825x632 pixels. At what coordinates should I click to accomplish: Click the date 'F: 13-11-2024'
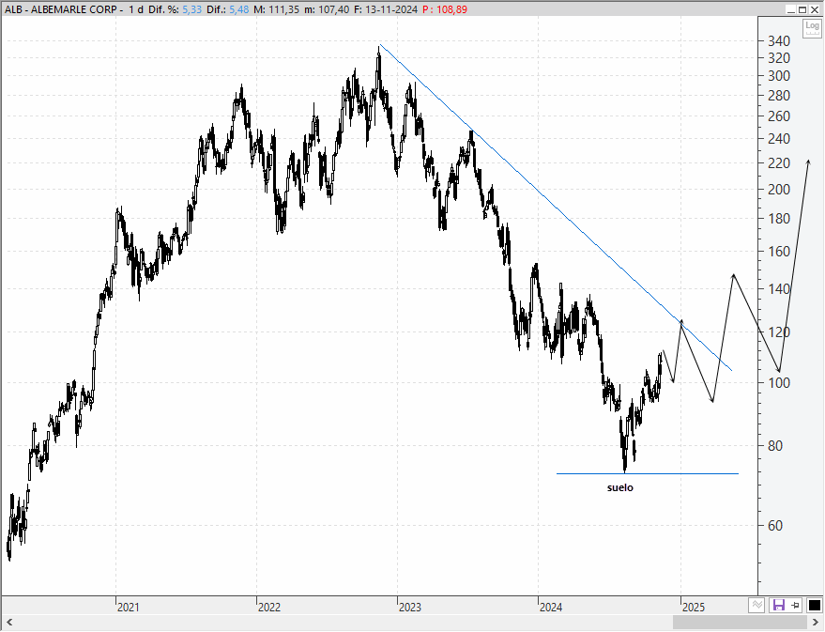coord(386,9)
